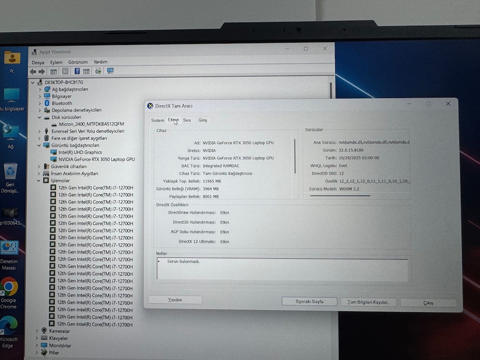Click the action pane toolbar icon beside Help
480x360 pixels.
coord(86,71)
